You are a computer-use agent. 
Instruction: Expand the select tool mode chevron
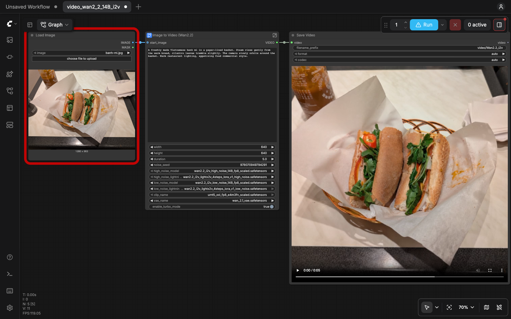click(437, 307)
